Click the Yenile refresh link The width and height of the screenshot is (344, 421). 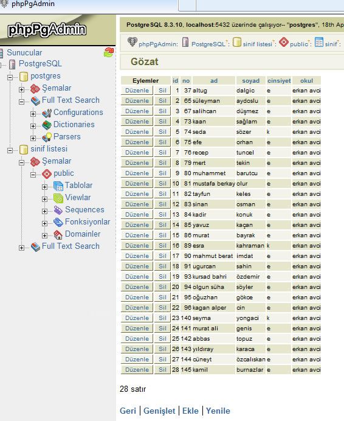click(218, 411)
